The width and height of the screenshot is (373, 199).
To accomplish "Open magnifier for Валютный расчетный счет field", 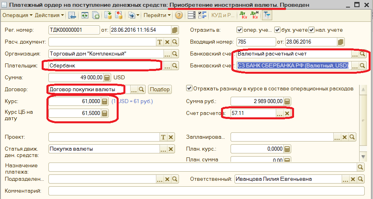I will (363, 54).
